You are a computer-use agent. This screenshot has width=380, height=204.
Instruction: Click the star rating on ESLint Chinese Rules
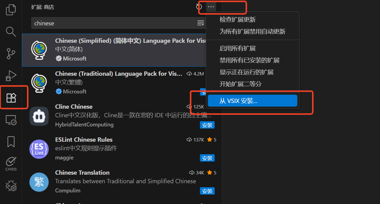[212, 140]
